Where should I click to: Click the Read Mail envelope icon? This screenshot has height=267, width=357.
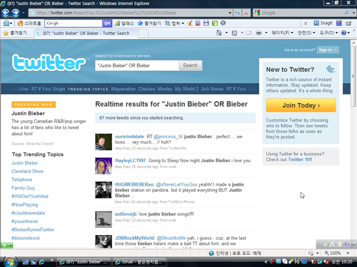(x=249, y=33)
